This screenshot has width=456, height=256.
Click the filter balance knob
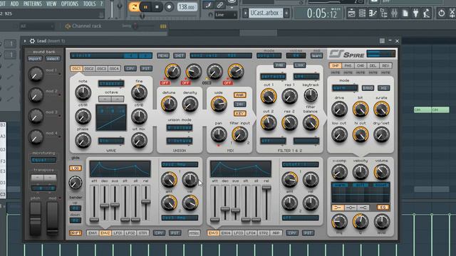click(311, 122)
